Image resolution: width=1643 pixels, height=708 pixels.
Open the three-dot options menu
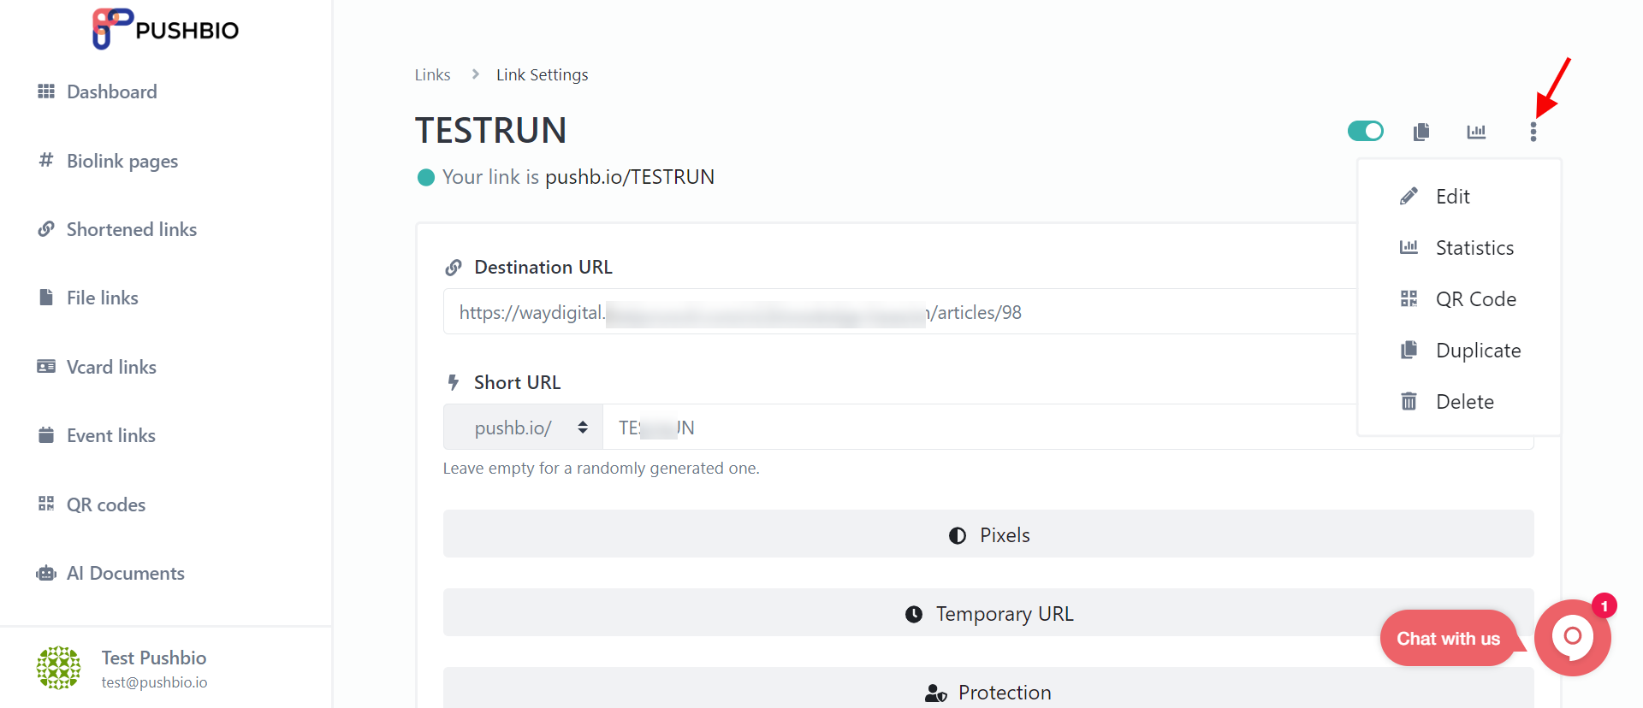tap(1533, 132)
